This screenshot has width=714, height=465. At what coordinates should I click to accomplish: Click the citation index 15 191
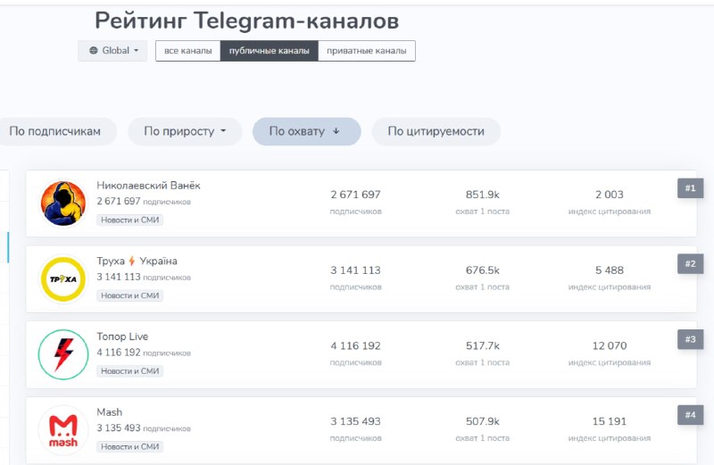[x=610, y=421]
